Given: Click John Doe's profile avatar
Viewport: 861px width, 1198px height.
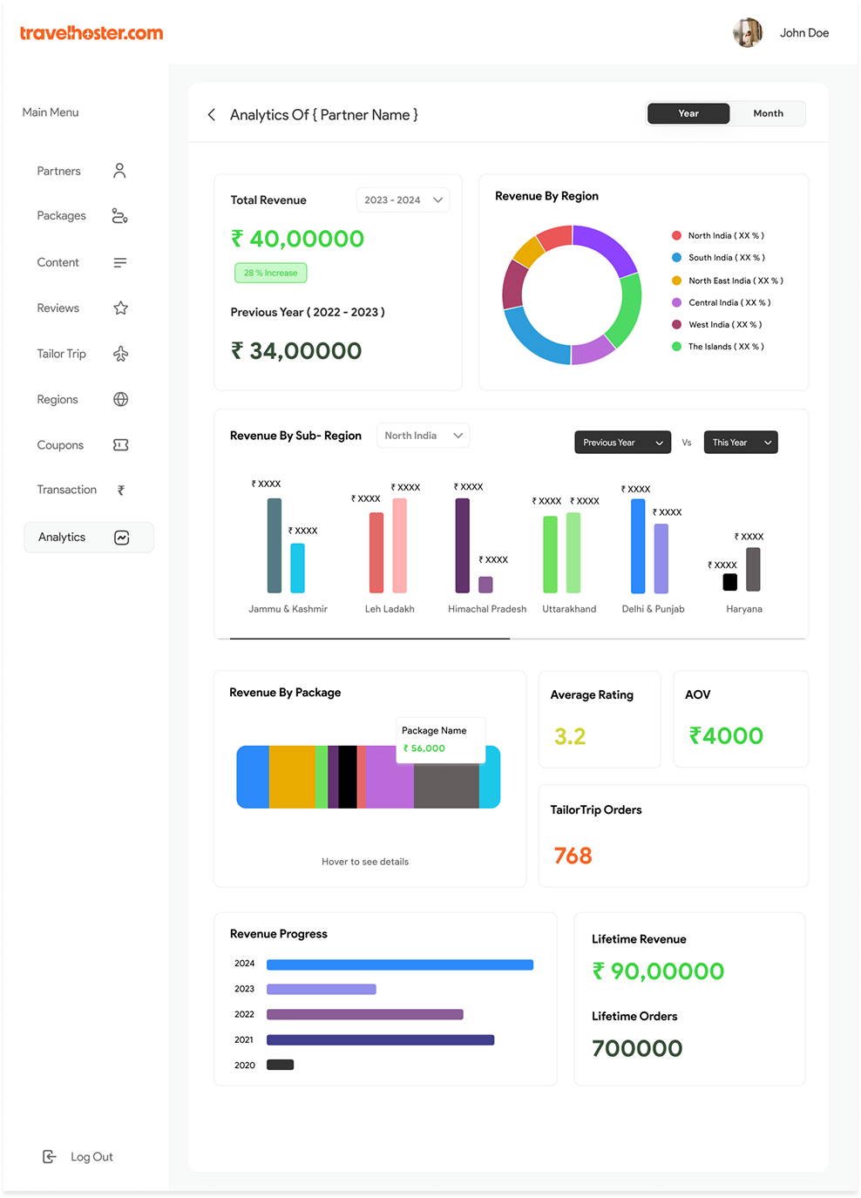Looking at the screenshot, I should (748, 33).
